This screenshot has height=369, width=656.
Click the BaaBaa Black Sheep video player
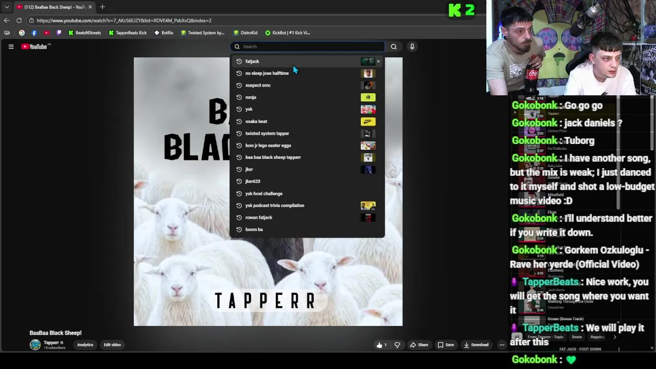[x=268, y=192]
